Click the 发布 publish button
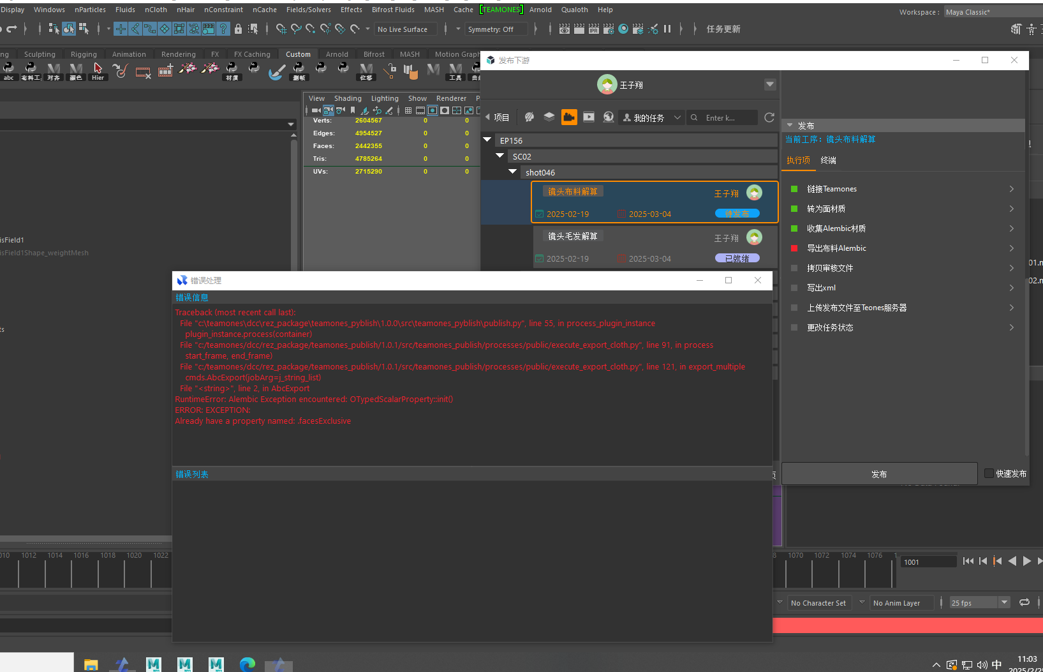This screenshot has width=1043, height=672. (x=879, y=474)
